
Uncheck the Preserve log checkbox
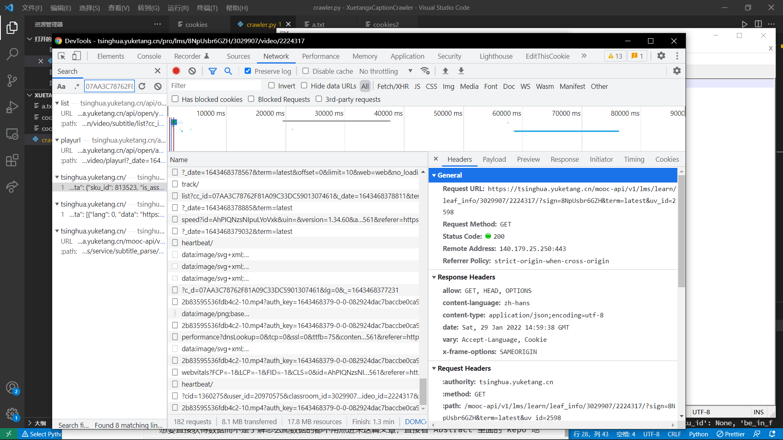point(248,71)
